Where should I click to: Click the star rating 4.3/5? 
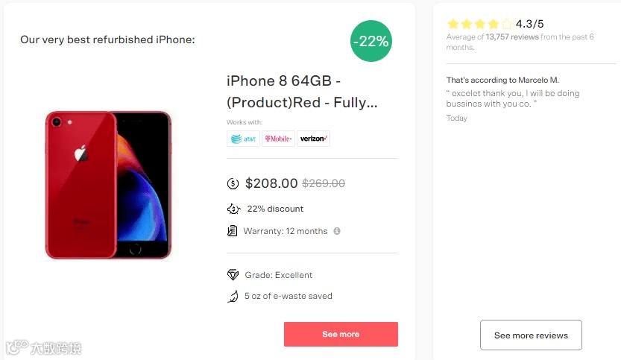[x=495, y=24]
